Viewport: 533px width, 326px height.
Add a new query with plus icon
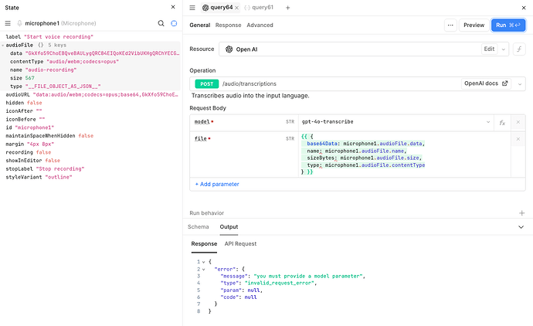tap(287, 8)
